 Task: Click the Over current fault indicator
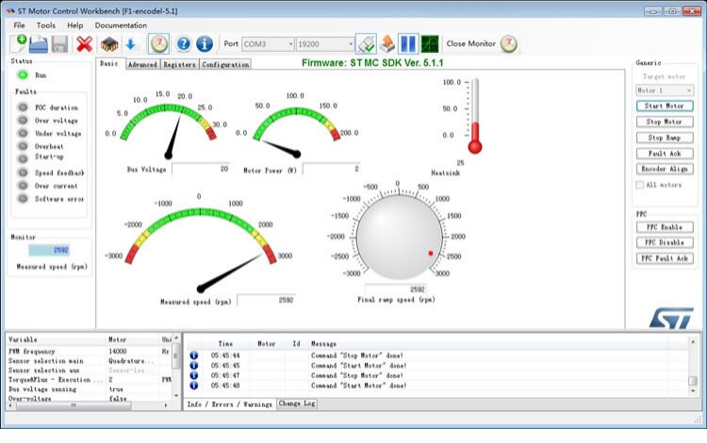[23, 186]
